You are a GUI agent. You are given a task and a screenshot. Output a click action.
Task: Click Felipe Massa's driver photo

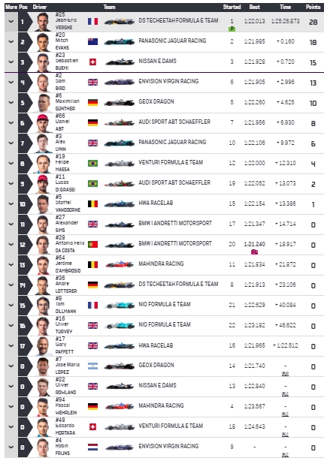coord(44,164)
